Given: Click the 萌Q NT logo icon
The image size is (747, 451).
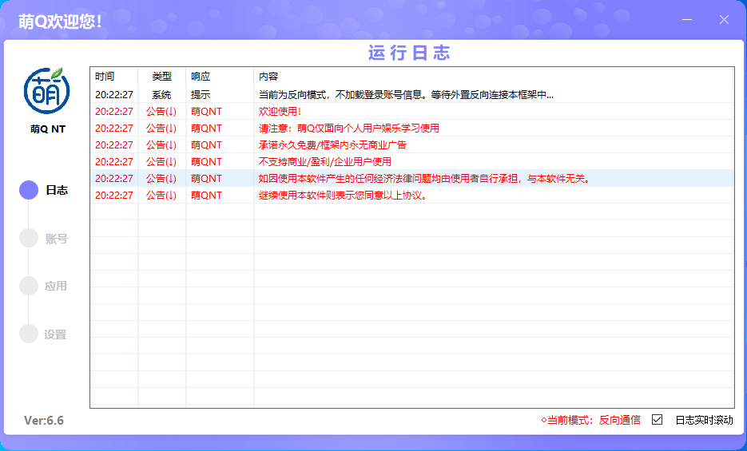Looking at the screenshot, I should coord(46,91).
